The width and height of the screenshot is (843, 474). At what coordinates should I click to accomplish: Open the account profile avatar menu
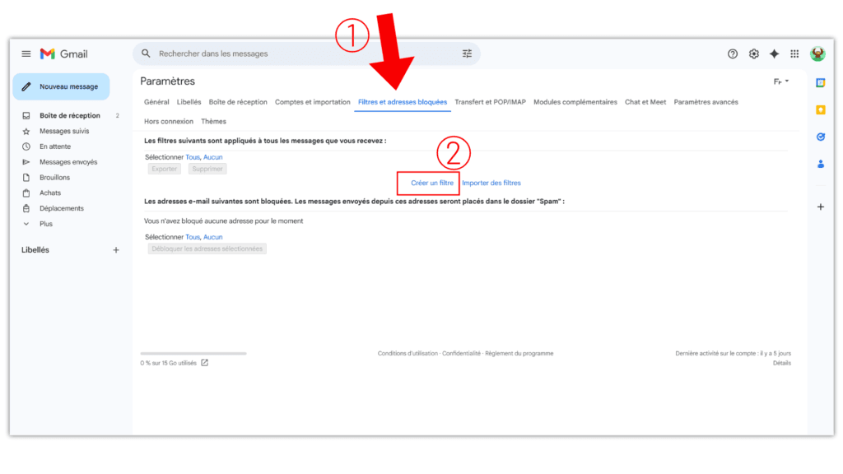(817, 54)
